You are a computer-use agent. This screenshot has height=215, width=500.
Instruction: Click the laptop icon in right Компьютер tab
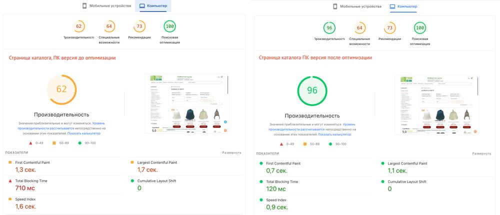[x=393, y=6]
